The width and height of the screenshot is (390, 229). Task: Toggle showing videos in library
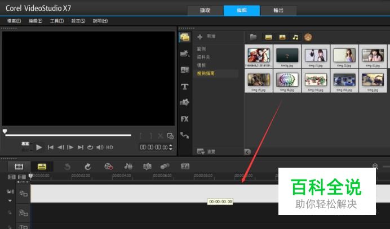click(268, 37)
